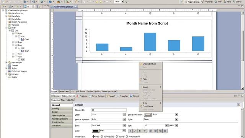245x138 pixels.
Task: Switch to the Script editor tab
Action: (x=72, y=91)
